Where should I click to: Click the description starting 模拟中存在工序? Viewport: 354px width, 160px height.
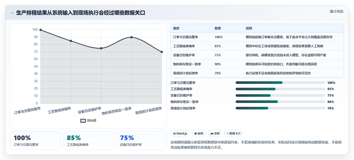tap(284, 46)
